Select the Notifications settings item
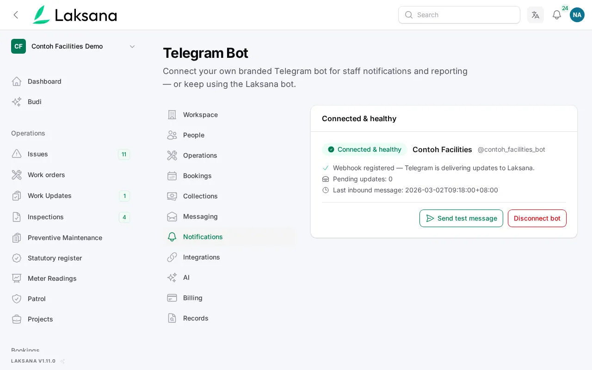The image size is (592, 370). coord(229,237)
